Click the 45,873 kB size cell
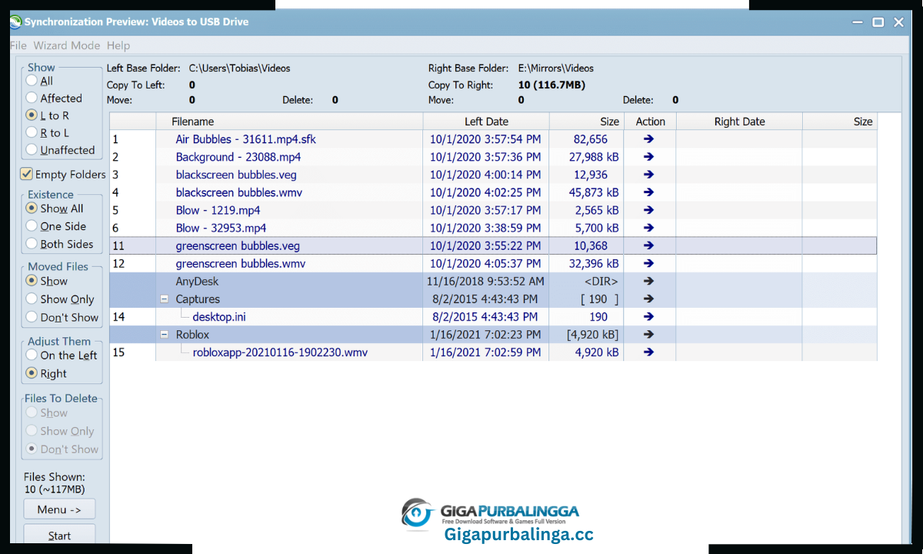This screenshot has height=554, width=923. coord(594,192)
